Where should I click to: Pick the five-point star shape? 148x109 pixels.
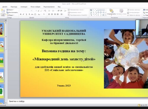click(103, 15)
